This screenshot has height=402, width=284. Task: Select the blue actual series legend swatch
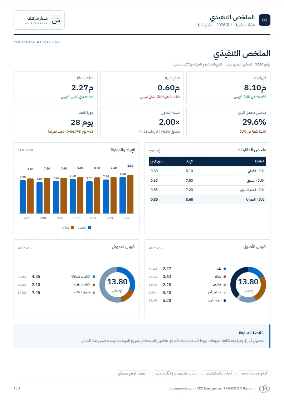89,227
